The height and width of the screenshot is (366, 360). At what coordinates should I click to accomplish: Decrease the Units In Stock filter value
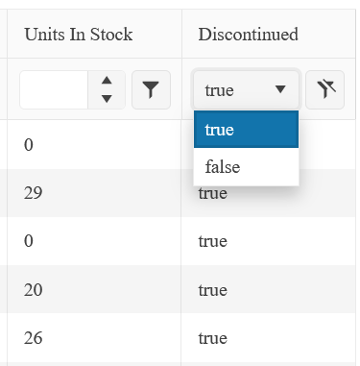point(107,99)
